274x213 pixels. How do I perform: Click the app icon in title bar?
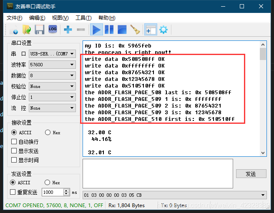point(10,6)
